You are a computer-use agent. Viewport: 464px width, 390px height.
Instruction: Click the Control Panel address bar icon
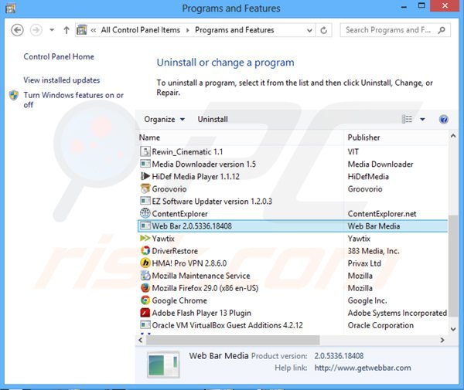pyautogui.click(x=82, y=30)
